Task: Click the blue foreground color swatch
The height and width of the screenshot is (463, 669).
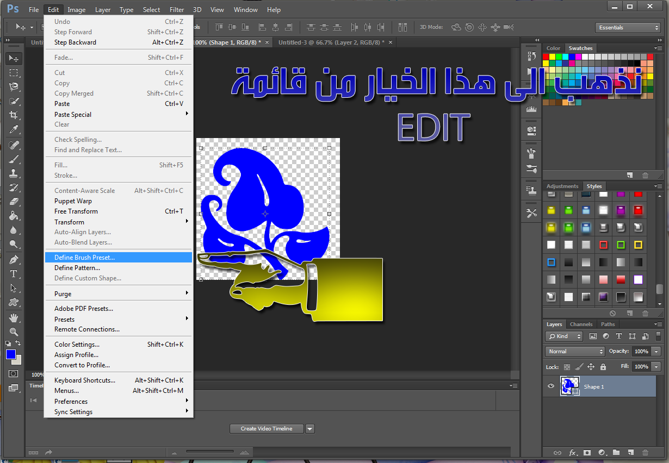Action: (11, 354)
